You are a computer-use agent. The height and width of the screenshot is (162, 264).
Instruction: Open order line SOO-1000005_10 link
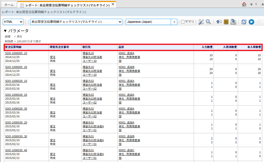point(16,53)
